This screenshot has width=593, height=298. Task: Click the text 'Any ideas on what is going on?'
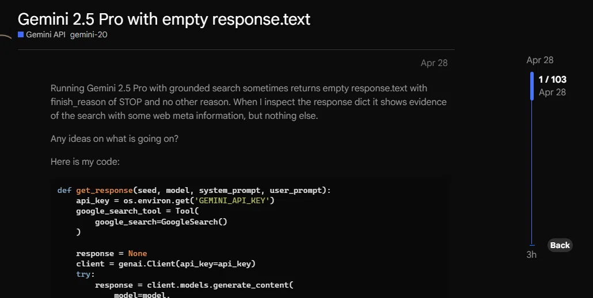tap(114, 139)
